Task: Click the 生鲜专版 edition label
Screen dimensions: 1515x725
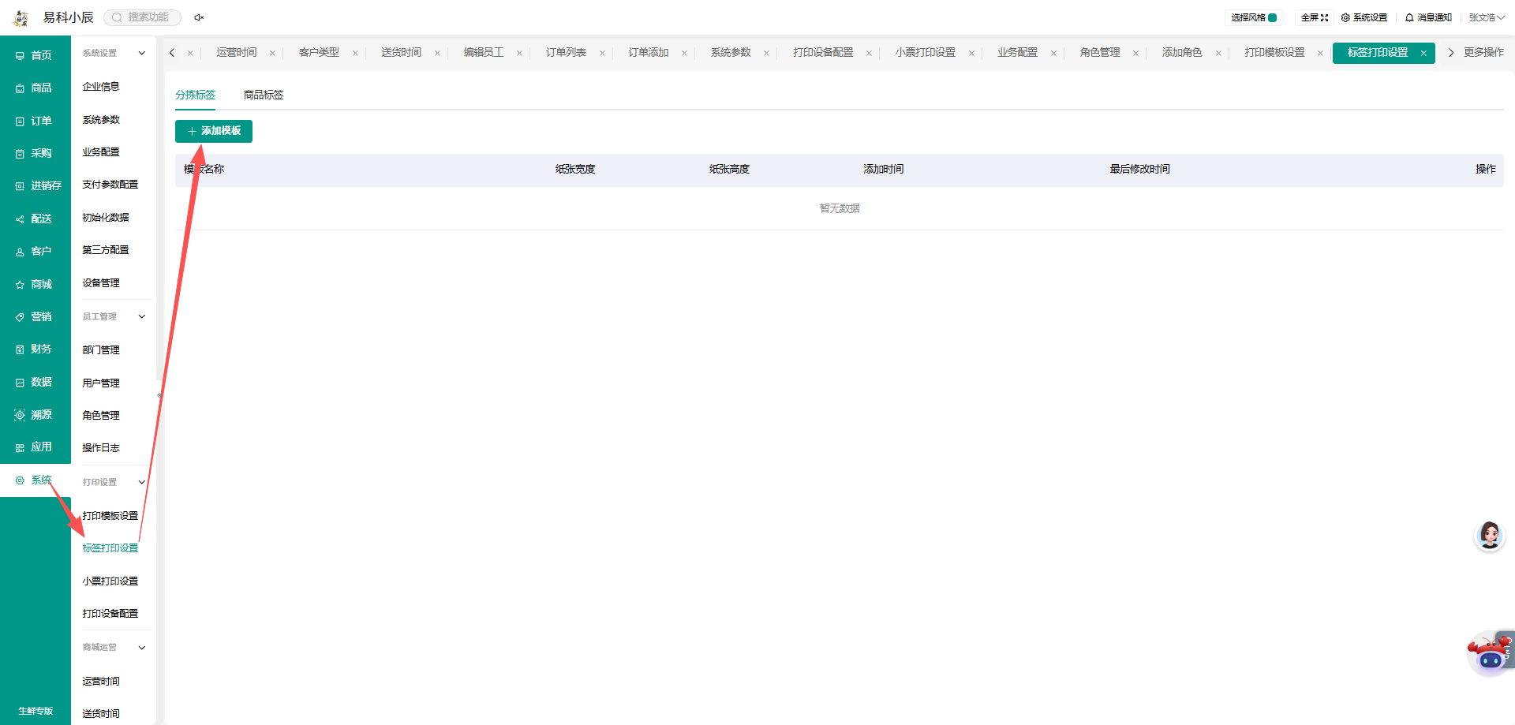Action: pos(36,711)
